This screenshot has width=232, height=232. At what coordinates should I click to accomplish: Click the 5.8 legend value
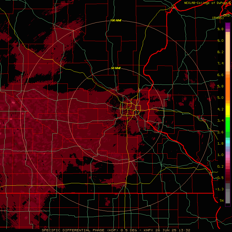[220, 86]
